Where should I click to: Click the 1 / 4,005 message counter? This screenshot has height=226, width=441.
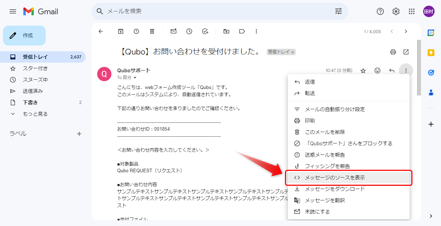point(372,32)
